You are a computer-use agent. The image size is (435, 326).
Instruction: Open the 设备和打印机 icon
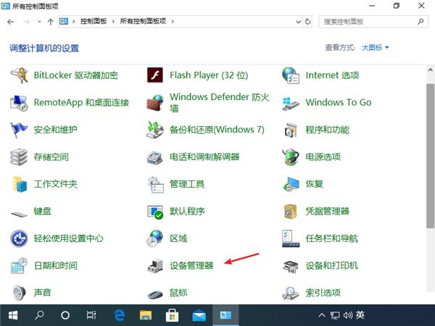pyautogui.click(x=291, y=266)
